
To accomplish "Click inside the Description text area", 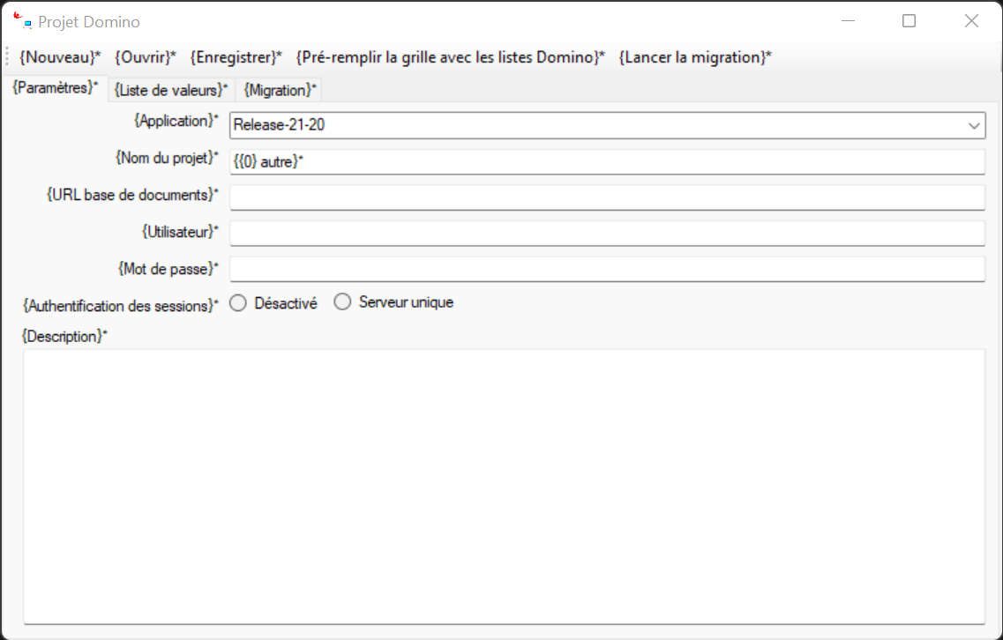I will point(504,485).
